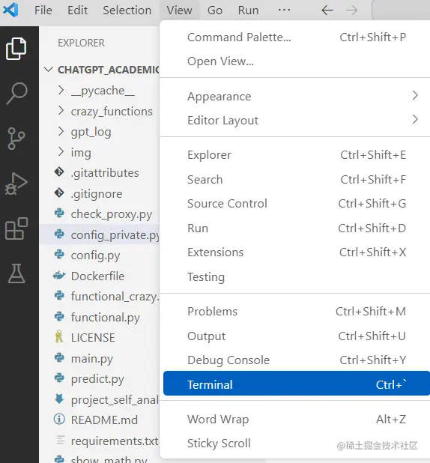Click the git icon of .gitignore

point(59,193)
